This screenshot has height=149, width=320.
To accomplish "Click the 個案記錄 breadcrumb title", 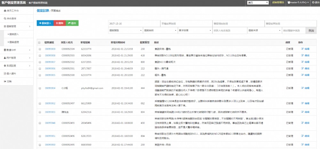I will pyautogui.click(x=43, y=11).
